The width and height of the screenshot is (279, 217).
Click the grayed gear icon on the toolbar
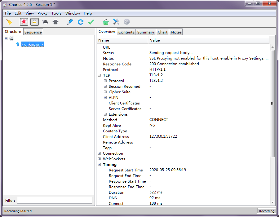pyautogui.click(x=126, y=22)
